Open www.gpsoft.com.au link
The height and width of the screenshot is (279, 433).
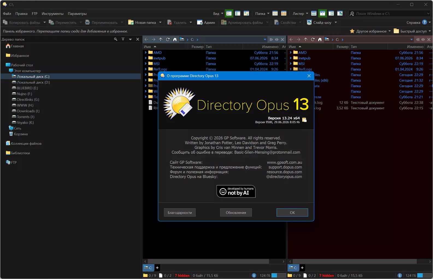click(x=284, y=162)
